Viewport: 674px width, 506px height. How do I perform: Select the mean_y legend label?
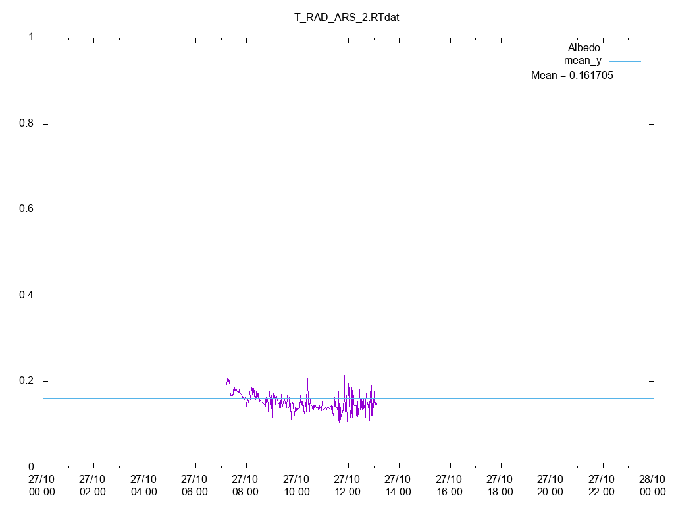pyautogui.click(x=583, y=61)
